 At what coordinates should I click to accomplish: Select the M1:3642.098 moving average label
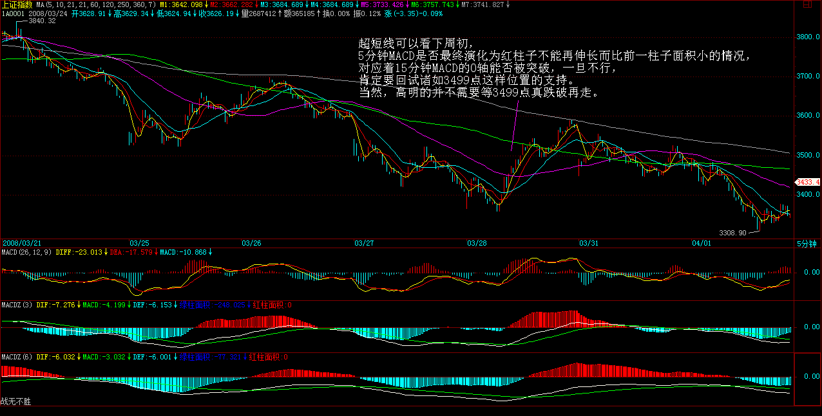coord(180,5)
